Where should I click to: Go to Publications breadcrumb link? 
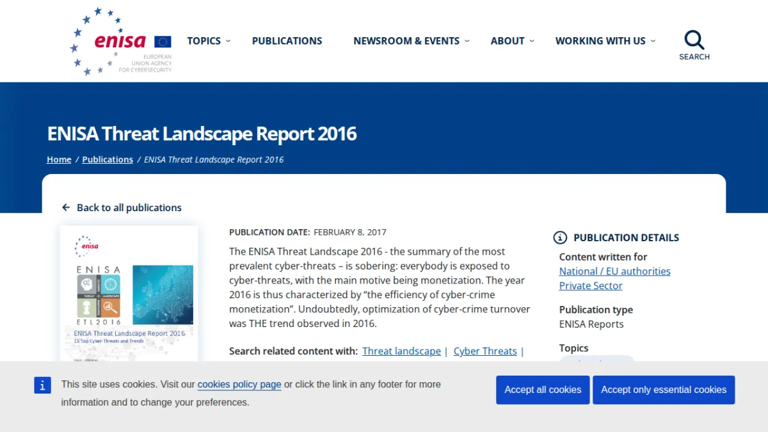[108, 159]
